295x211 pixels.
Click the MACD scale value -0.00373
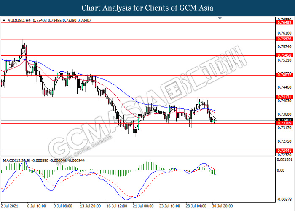pos(284,199)
